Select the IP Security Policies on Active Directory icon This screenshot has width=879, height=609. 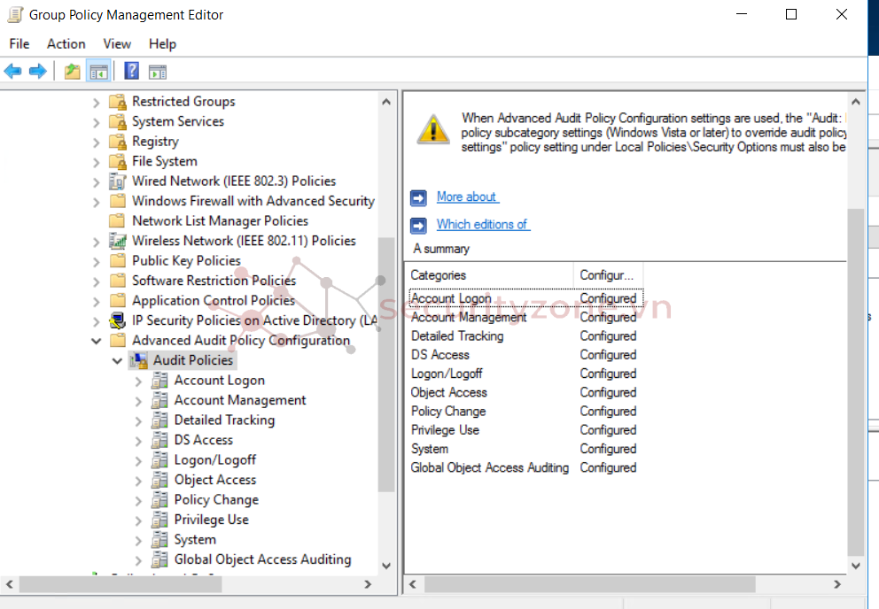coord(117,320)
